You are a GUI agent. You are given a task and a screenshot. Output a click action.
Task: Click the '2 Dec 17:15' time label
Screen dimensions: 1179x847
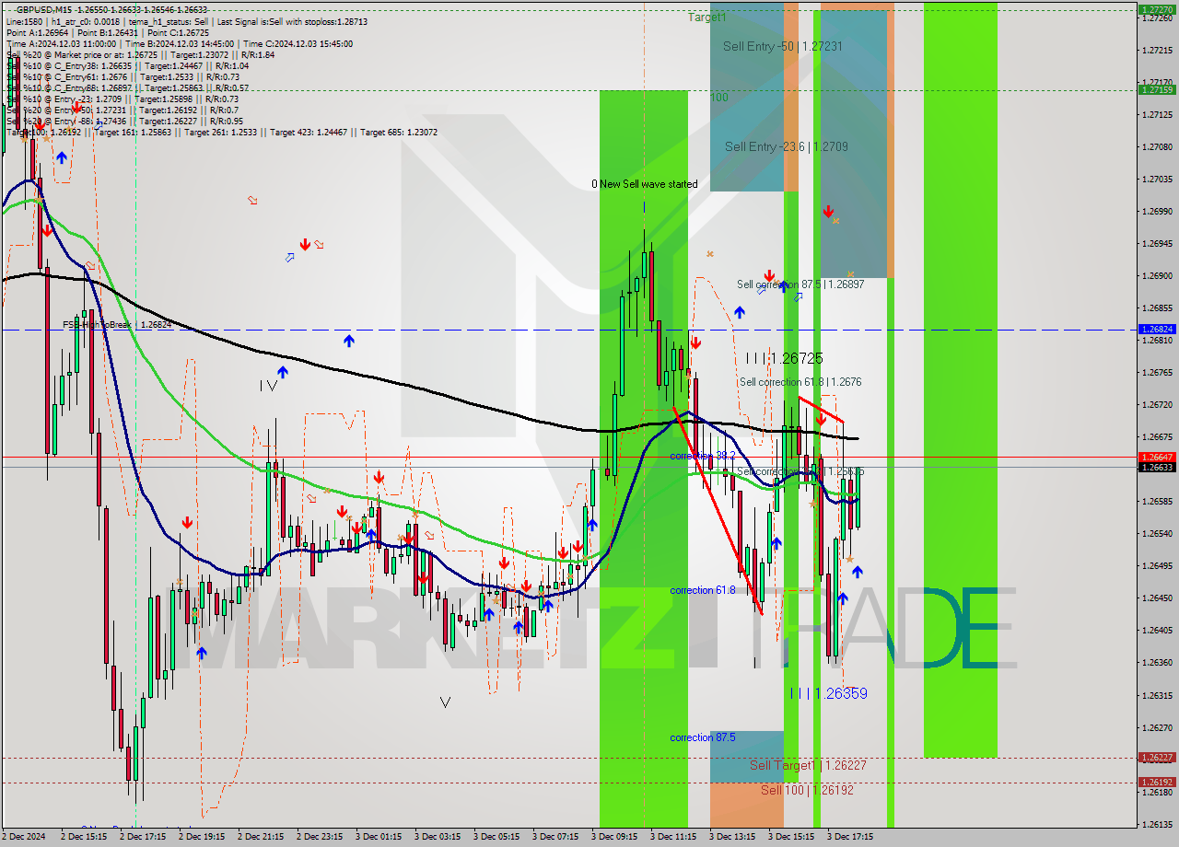(x=143, y=837)
